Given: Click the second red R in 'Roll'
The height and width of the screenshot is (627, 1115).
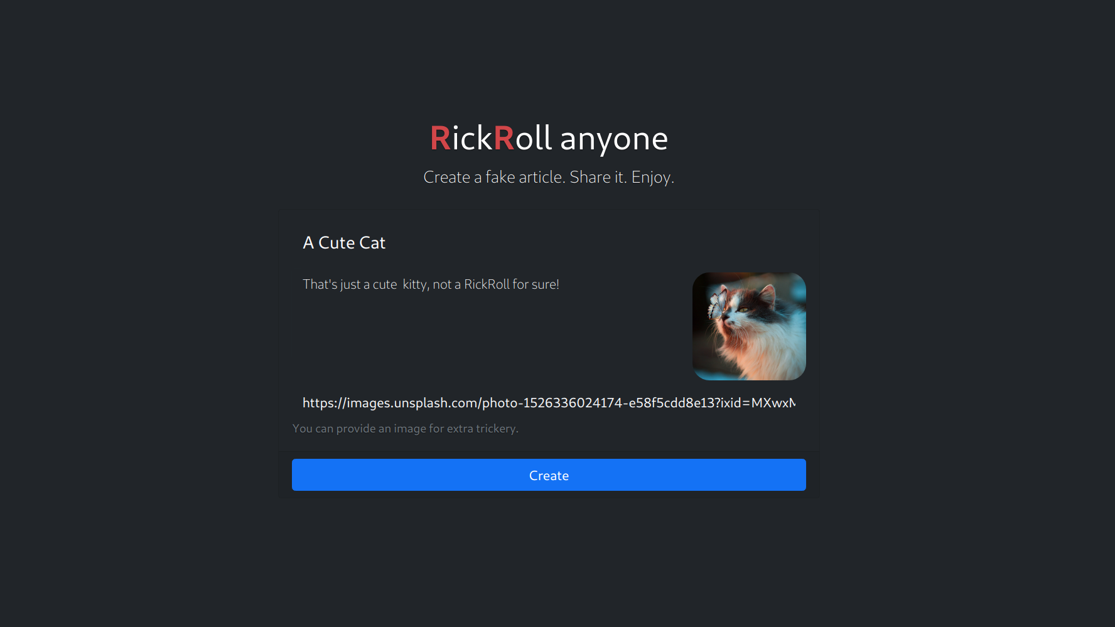Looking at the screenshot, I should point(504,139).
